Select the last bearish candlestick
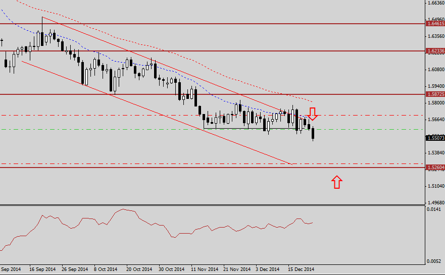 tap(313, 133)
